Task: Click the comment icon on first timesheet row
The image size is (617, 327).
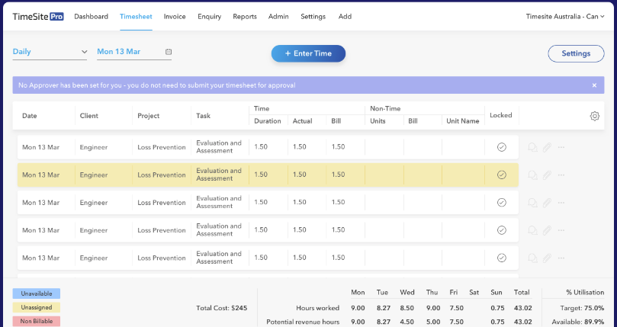Action: tap(532, 147)
